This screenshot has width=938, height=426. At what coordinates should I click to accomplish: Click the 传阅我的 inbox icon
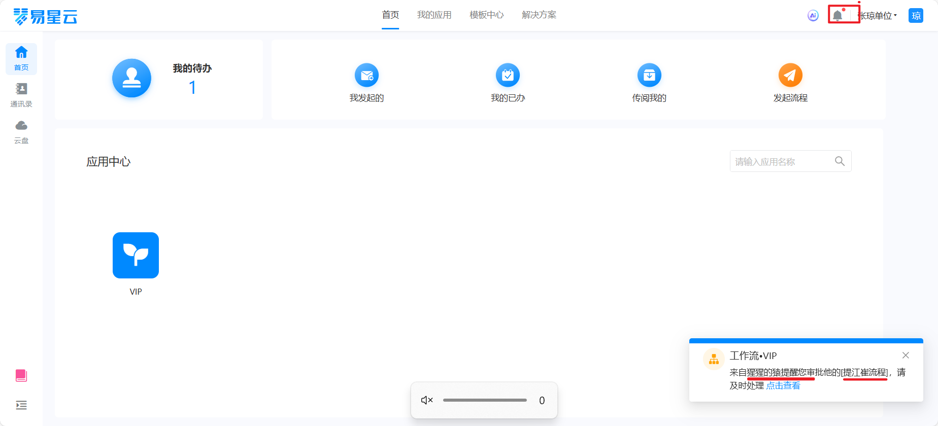649,76
